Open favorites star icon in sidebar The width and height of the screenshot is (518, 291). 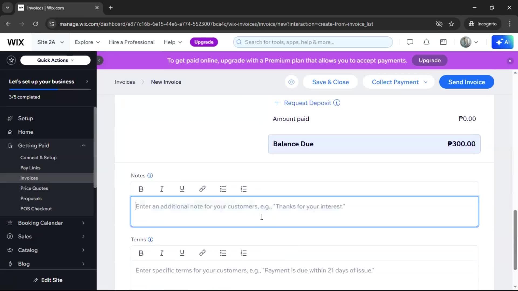(11, 60)
